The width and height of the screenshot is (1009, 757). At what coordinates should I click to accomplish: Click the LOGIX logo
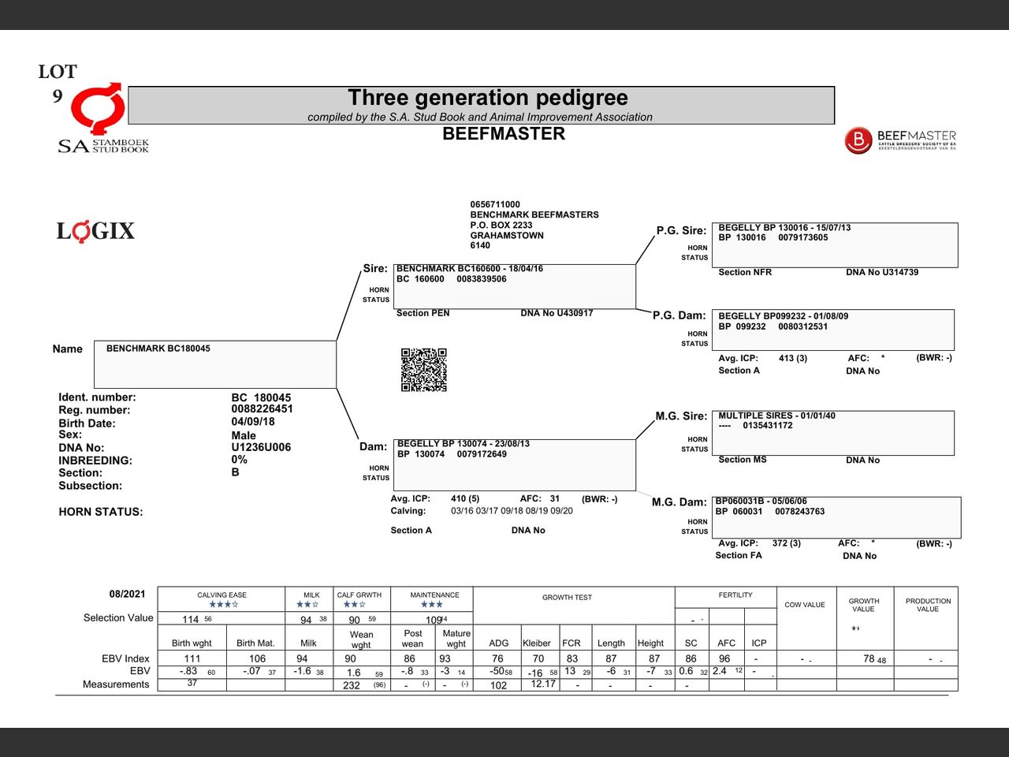(95, 231)
